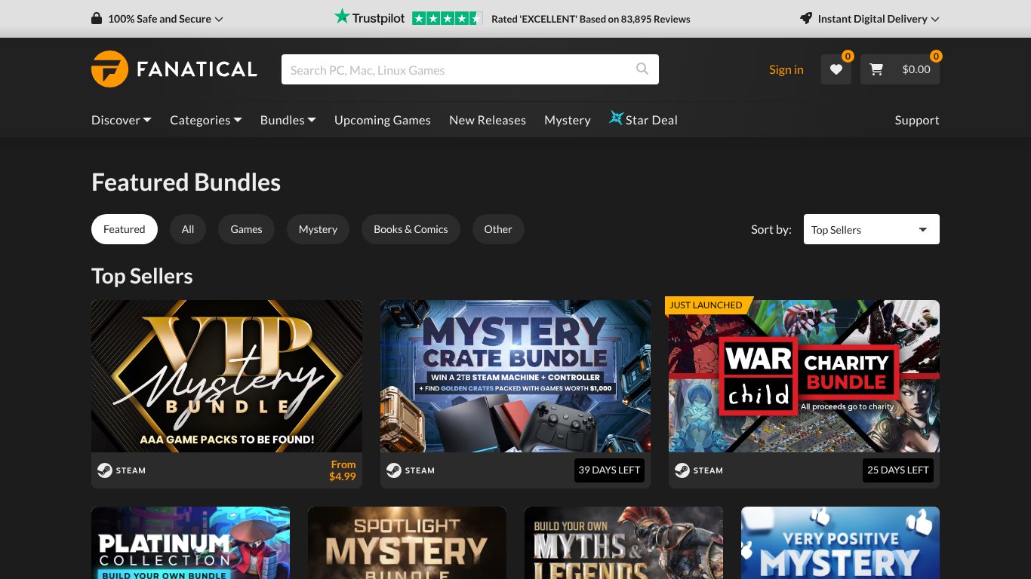Select the Mystery filter pill

[318, 229]
